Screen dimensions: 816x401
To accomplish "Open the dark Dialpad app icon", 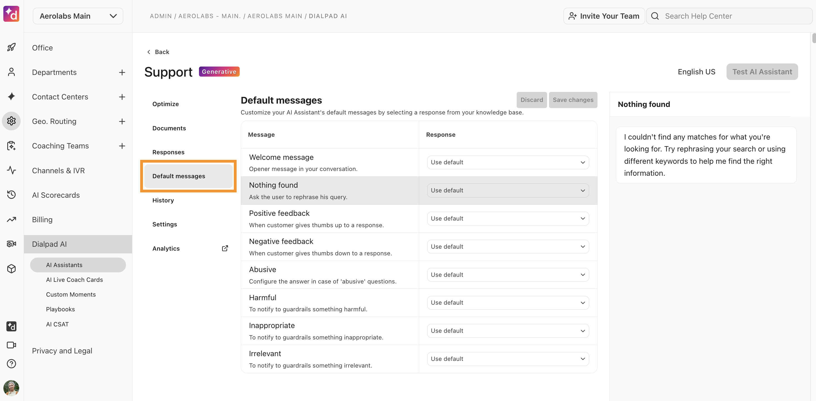I will tap(11, 326).
